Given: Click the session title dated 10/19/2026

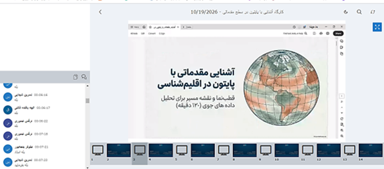Looking at the screenshot, I should pyautogui.click(x=237, y=12).
